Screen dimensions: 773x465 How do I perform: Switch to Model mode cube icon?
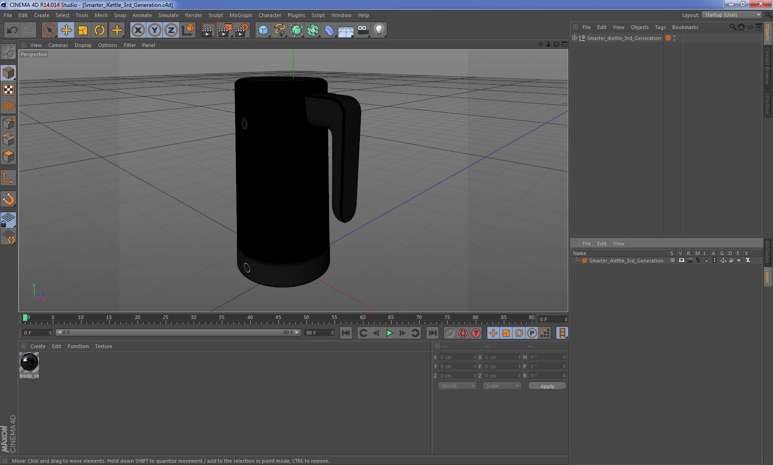point(9,73)
